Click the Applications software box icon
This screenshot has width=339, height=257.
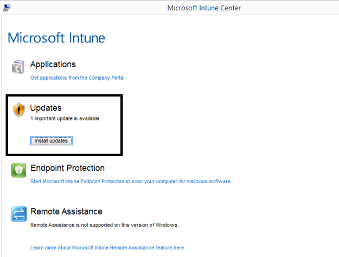[18, 67]
